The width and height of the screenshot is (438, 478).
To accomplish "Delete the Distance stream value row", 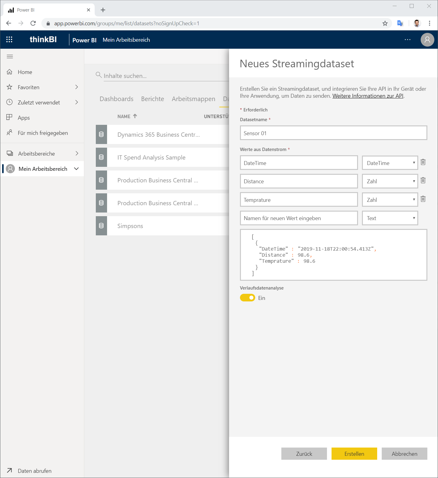I will click(423, 181).
